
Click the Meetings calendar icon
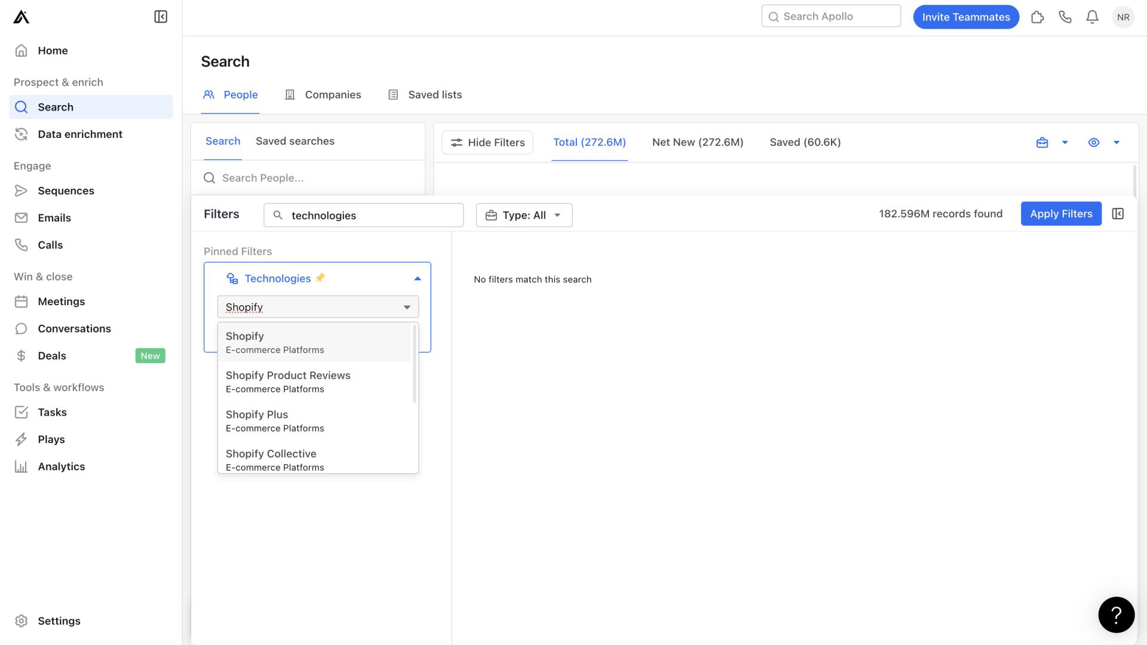click(x=22, y=302)
